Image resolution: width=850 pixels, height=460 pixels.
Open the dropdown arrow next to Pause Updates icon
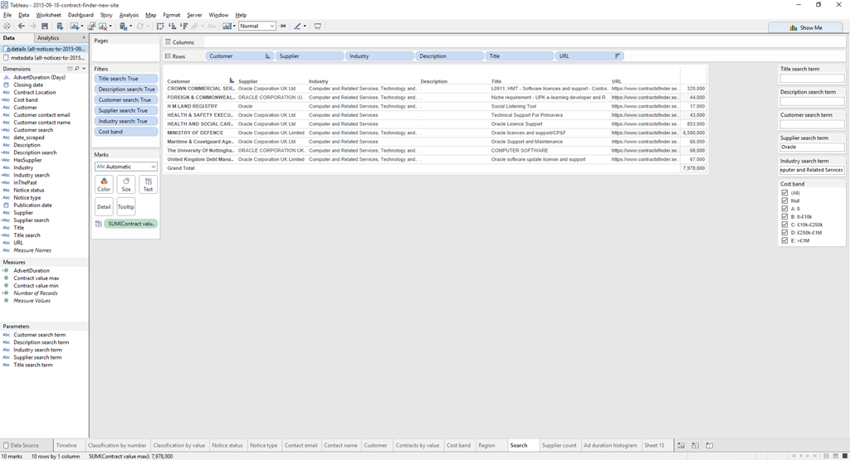point(130,26)
